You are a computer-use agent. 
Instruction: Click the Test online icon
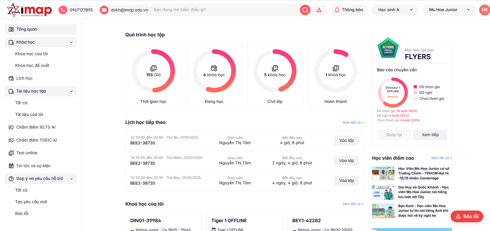point(11,153)
